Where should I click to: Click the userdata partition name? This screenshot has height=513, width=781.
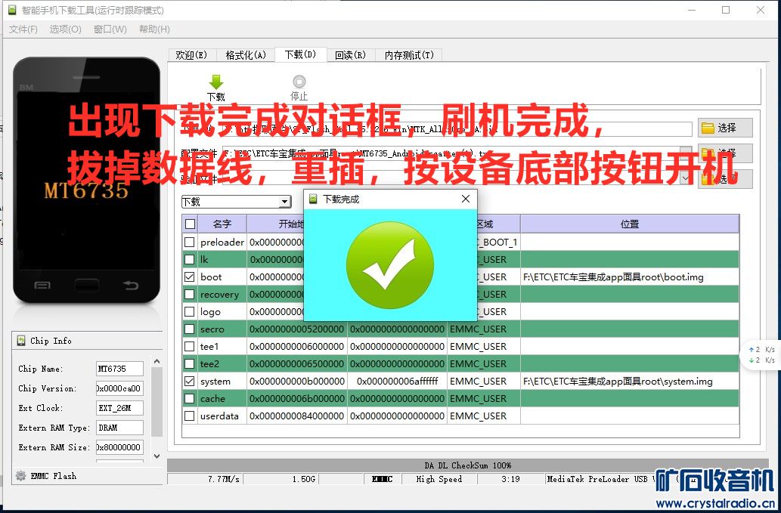tap(219, 416)
